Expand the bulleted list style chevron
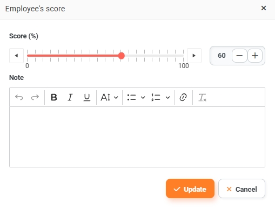The image size is (275, 209). click(x=143, y=98)
